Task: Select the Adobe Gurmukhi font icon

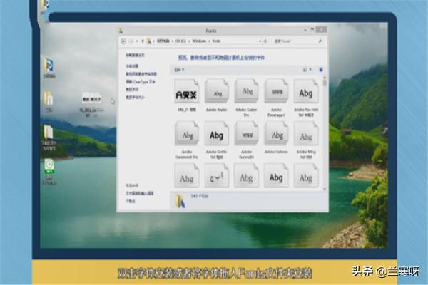Action: 246,134
